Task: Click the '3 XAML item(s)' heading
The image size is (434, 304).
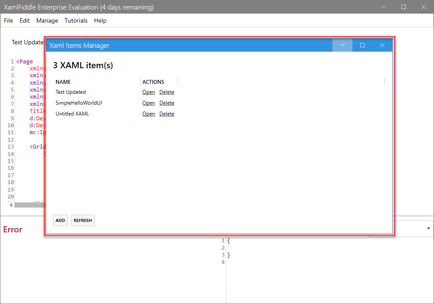Action: click(83, 65)
